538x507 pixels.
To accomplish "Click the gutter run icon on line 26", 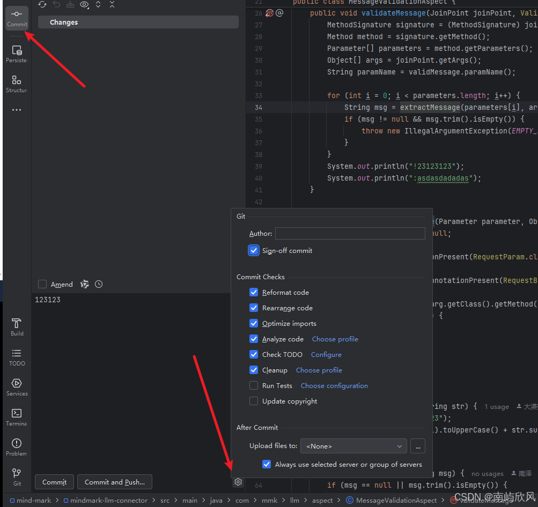I will click(269, 13).
